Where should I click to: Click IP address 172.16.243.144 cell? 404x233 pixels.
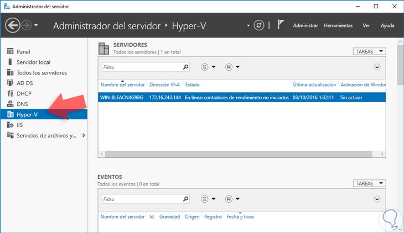[x=165, y=98]
